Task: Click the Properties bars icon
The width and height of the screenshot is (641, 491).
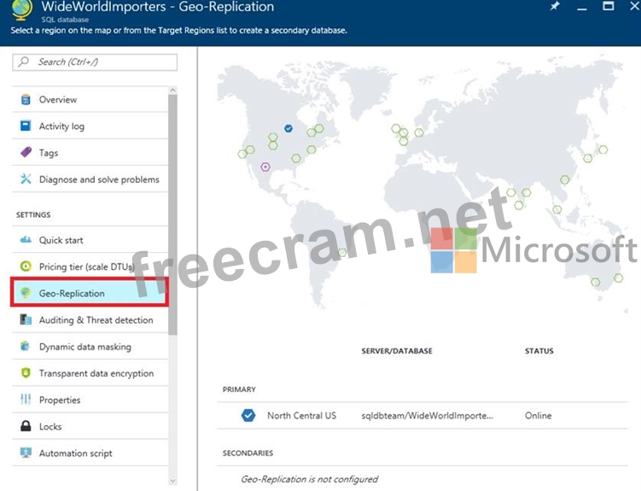Action: 26,400
